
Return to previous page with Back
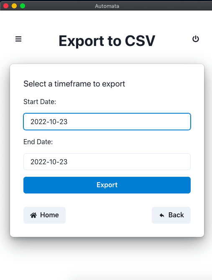(171, 215)
